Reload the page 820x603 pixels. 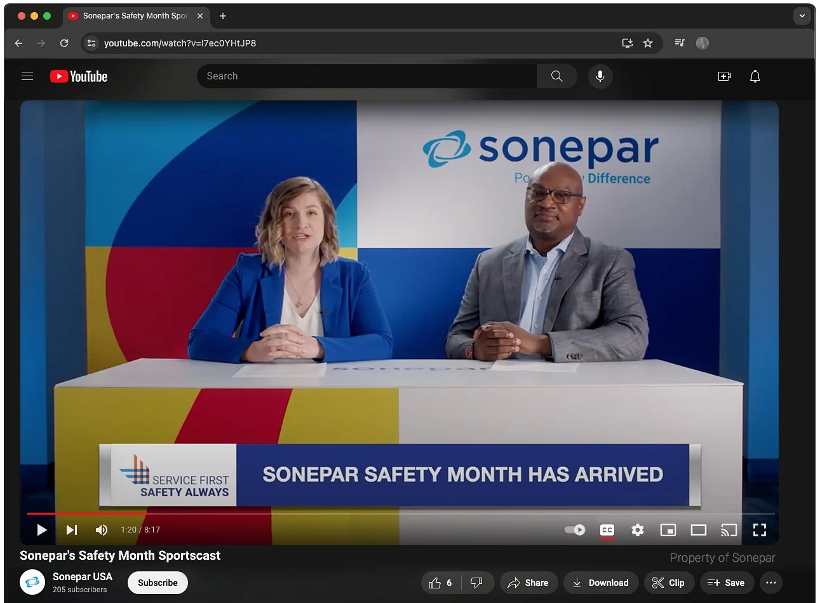(64, 43)
